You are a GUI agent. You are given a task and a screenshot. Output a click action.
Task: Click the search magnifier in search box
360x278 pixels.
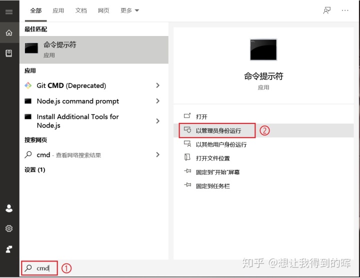28,268
